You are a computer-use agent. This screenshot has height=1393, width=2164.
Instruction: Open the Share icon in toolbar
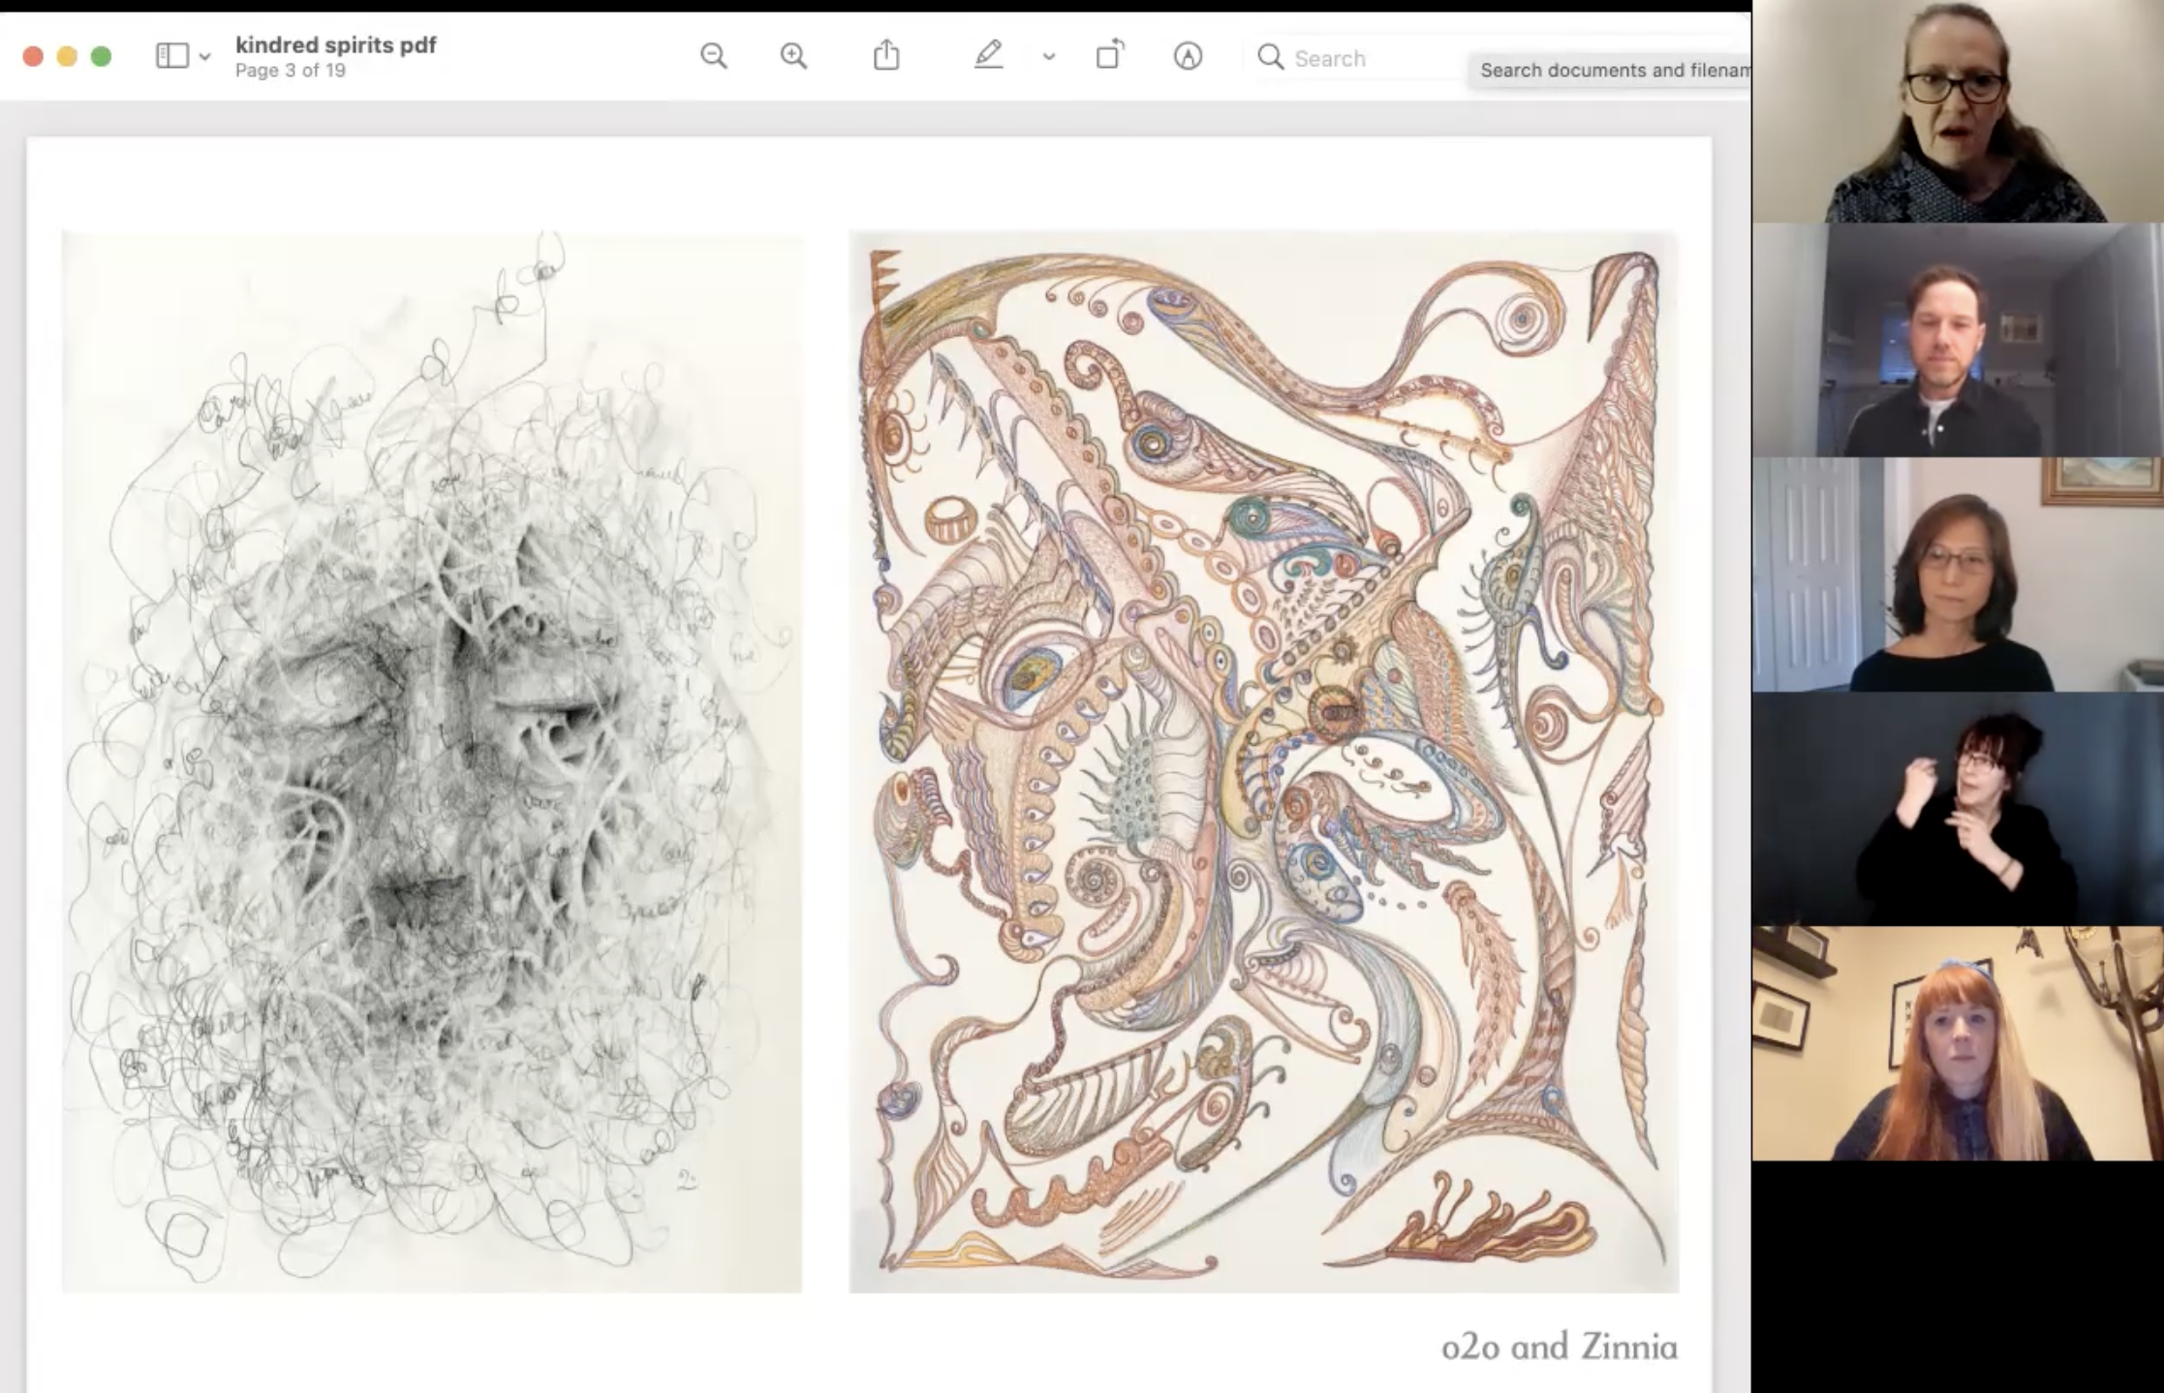coord(886,56)
